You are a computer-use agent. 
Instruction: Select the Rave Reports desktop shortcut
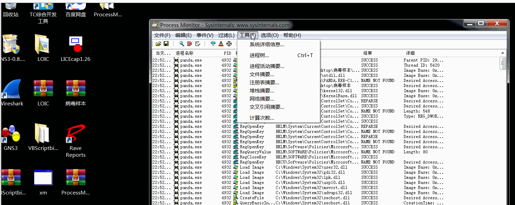(x=75, y=141)
